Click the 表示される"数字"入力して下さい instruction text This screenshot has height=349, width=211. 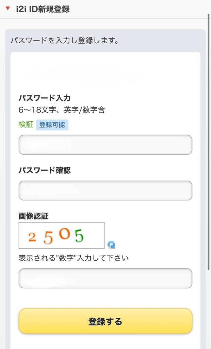[x=74, y=258]
